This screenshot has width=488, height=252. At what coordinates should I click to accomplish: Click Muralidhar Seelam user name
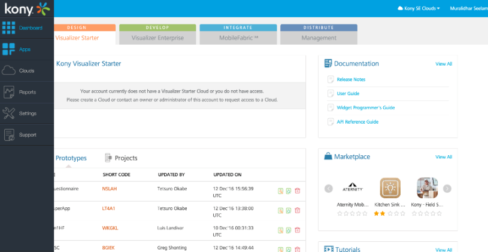point(469,8)
